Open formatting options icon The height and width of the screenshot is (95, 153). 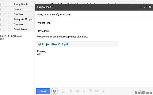click(x=63, y=91)
